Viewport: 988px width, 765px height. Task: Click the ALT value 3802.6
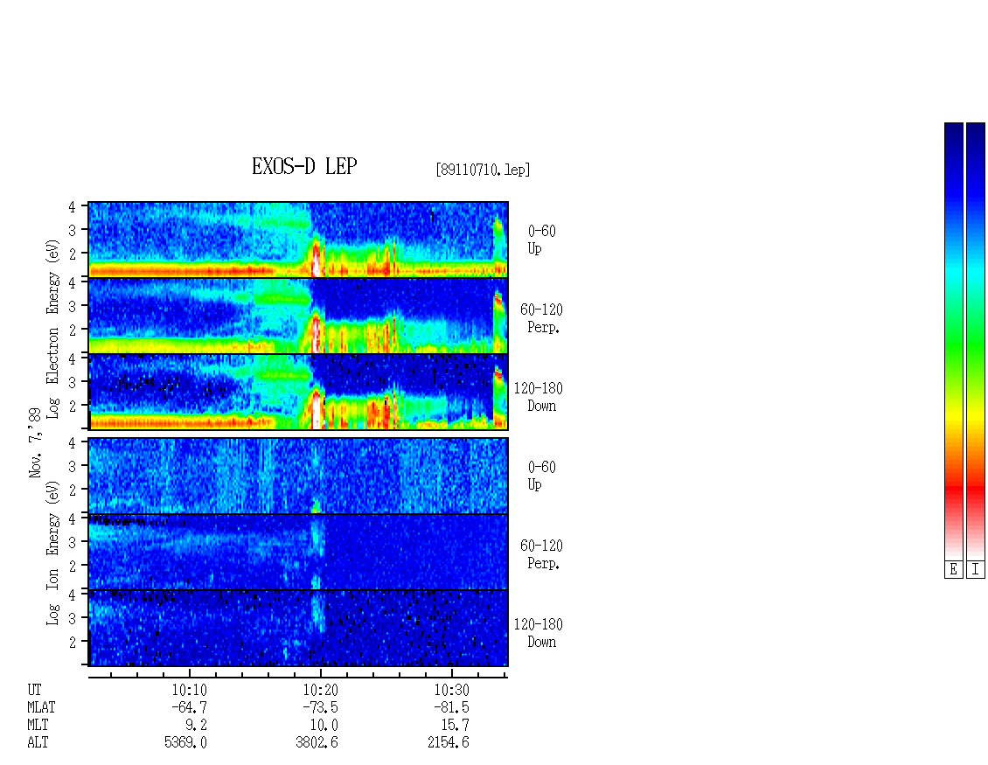317,743
